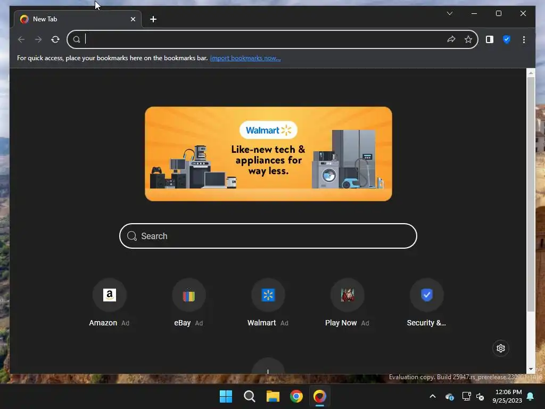The height and width of the screenshot is (409, 545).
Task: Click the share icon in address bar
Action: coord(451,39)
